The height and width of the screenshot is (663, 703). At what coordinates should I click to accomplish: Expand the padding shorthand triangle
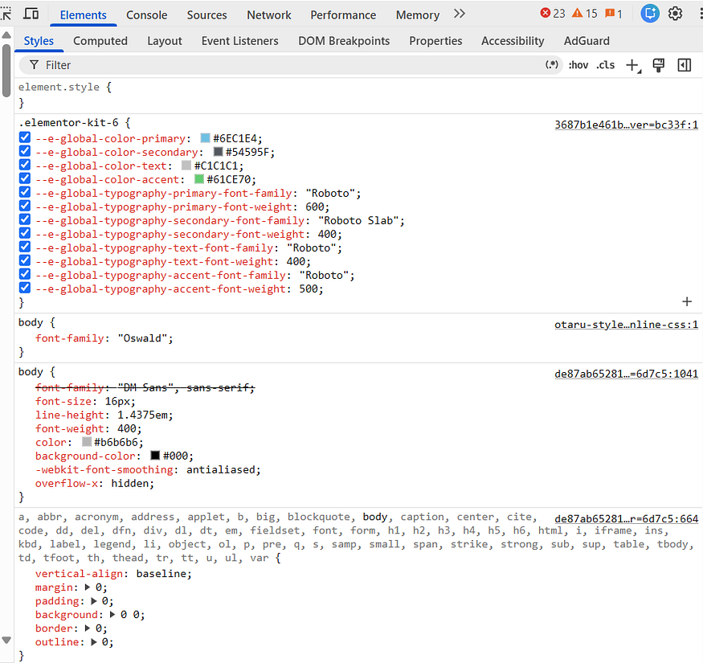[94, 601]
